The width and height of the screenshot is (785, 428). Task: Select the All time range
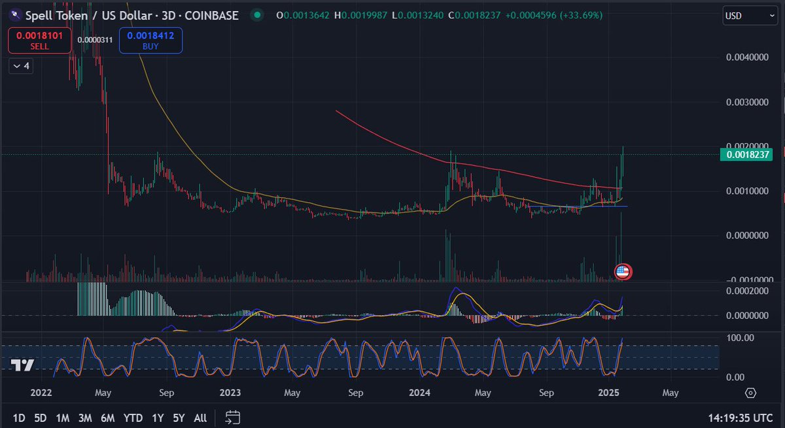(x=200, y=418)
